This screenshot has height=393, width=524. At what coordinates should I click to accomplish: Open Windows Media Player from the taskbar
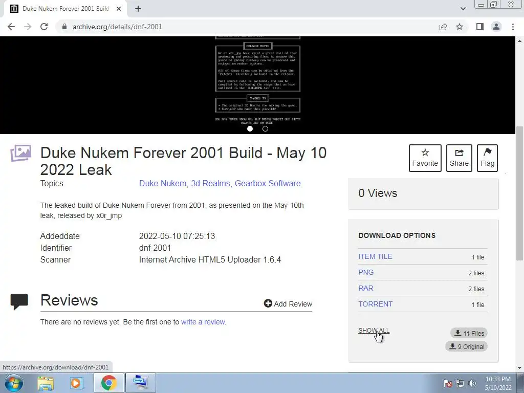coord(77,383)
